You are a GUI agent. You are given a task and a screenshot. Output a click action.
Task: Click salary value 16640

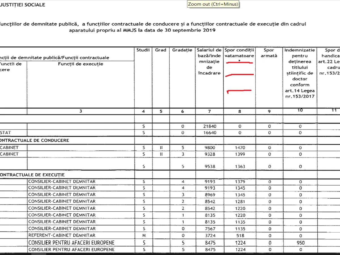click(209, 133)
